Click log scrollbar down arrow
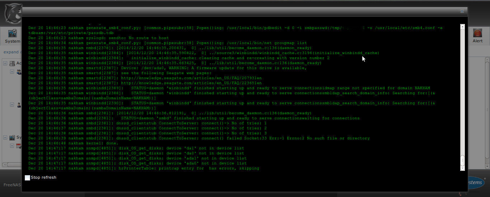 click(x=462, y=168)
